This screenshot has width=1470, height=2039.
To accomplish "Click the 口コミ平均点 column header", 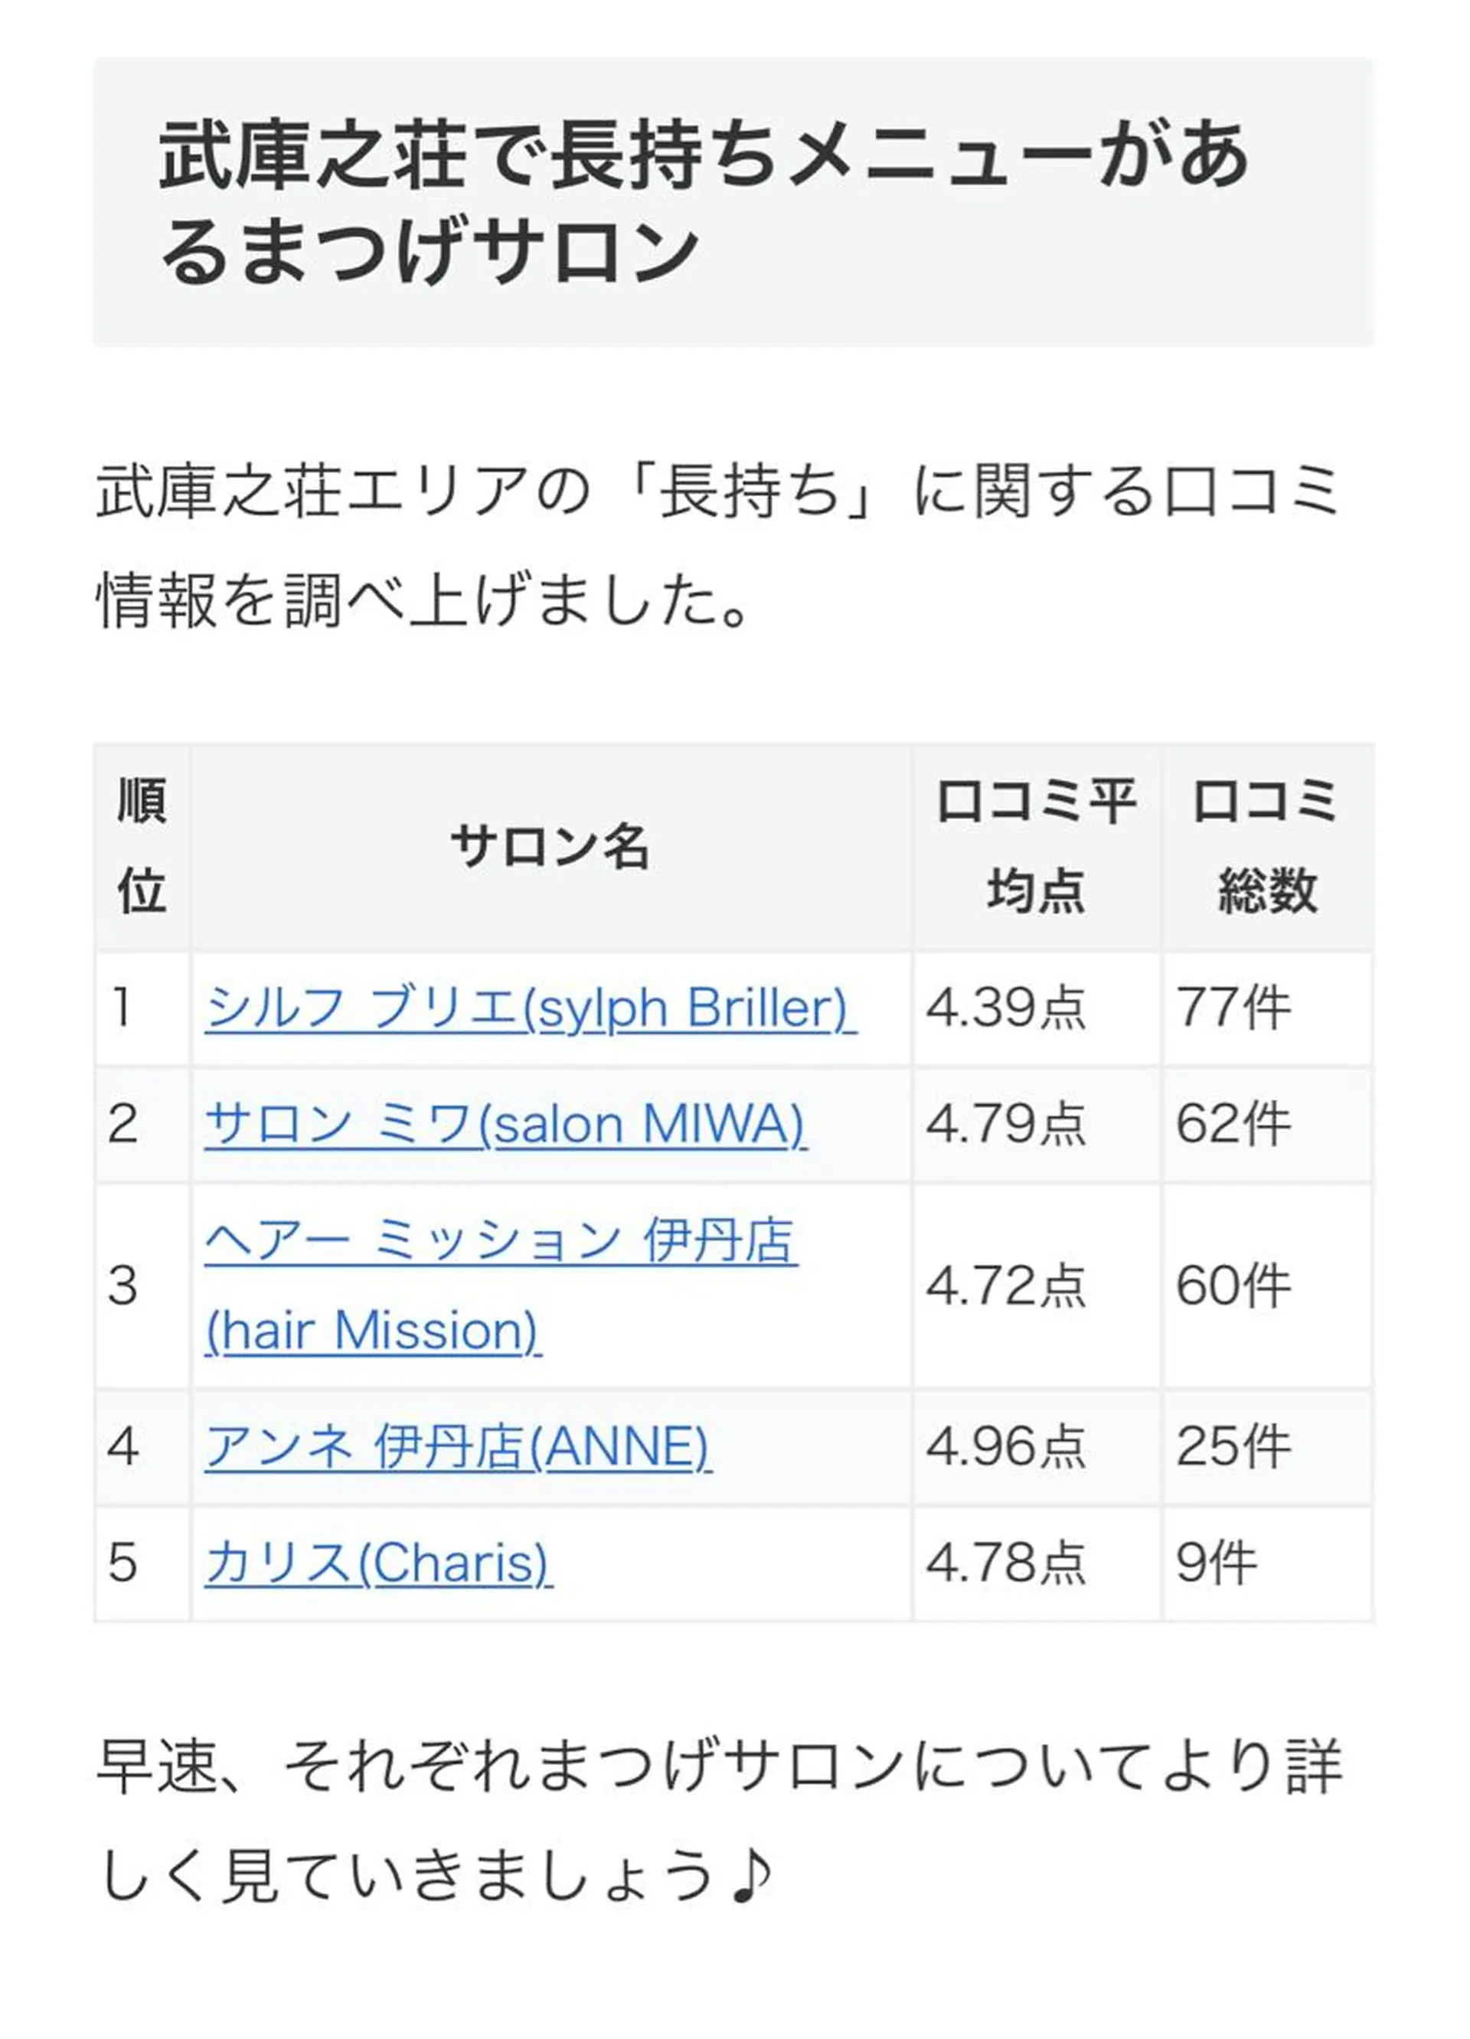I will 1036,847.
